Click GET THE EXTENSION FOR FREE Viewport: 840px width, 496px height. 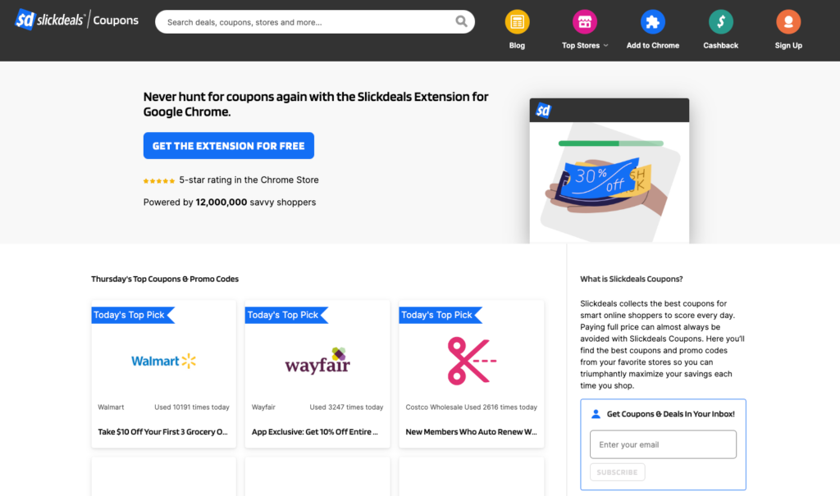(228, 145)
